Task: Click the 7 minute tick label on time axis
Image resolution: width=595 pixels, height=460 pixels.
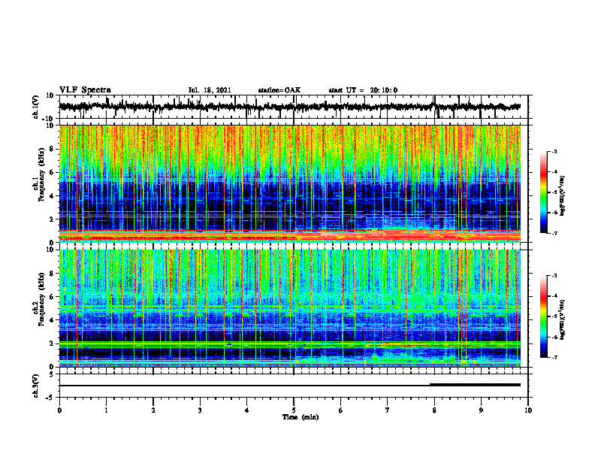Action: pos(388,410)
